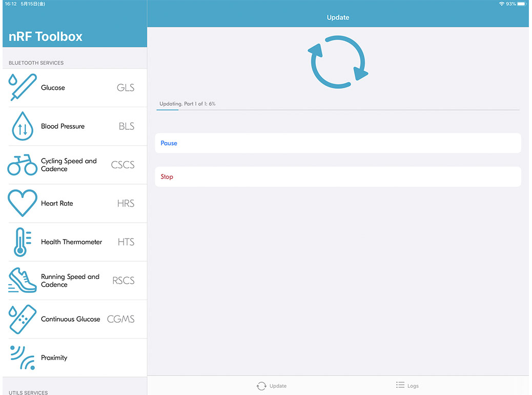Click the 93% battery percentage text
The height and width of the screenshot is (395, 532).
[x=511, y=4]
